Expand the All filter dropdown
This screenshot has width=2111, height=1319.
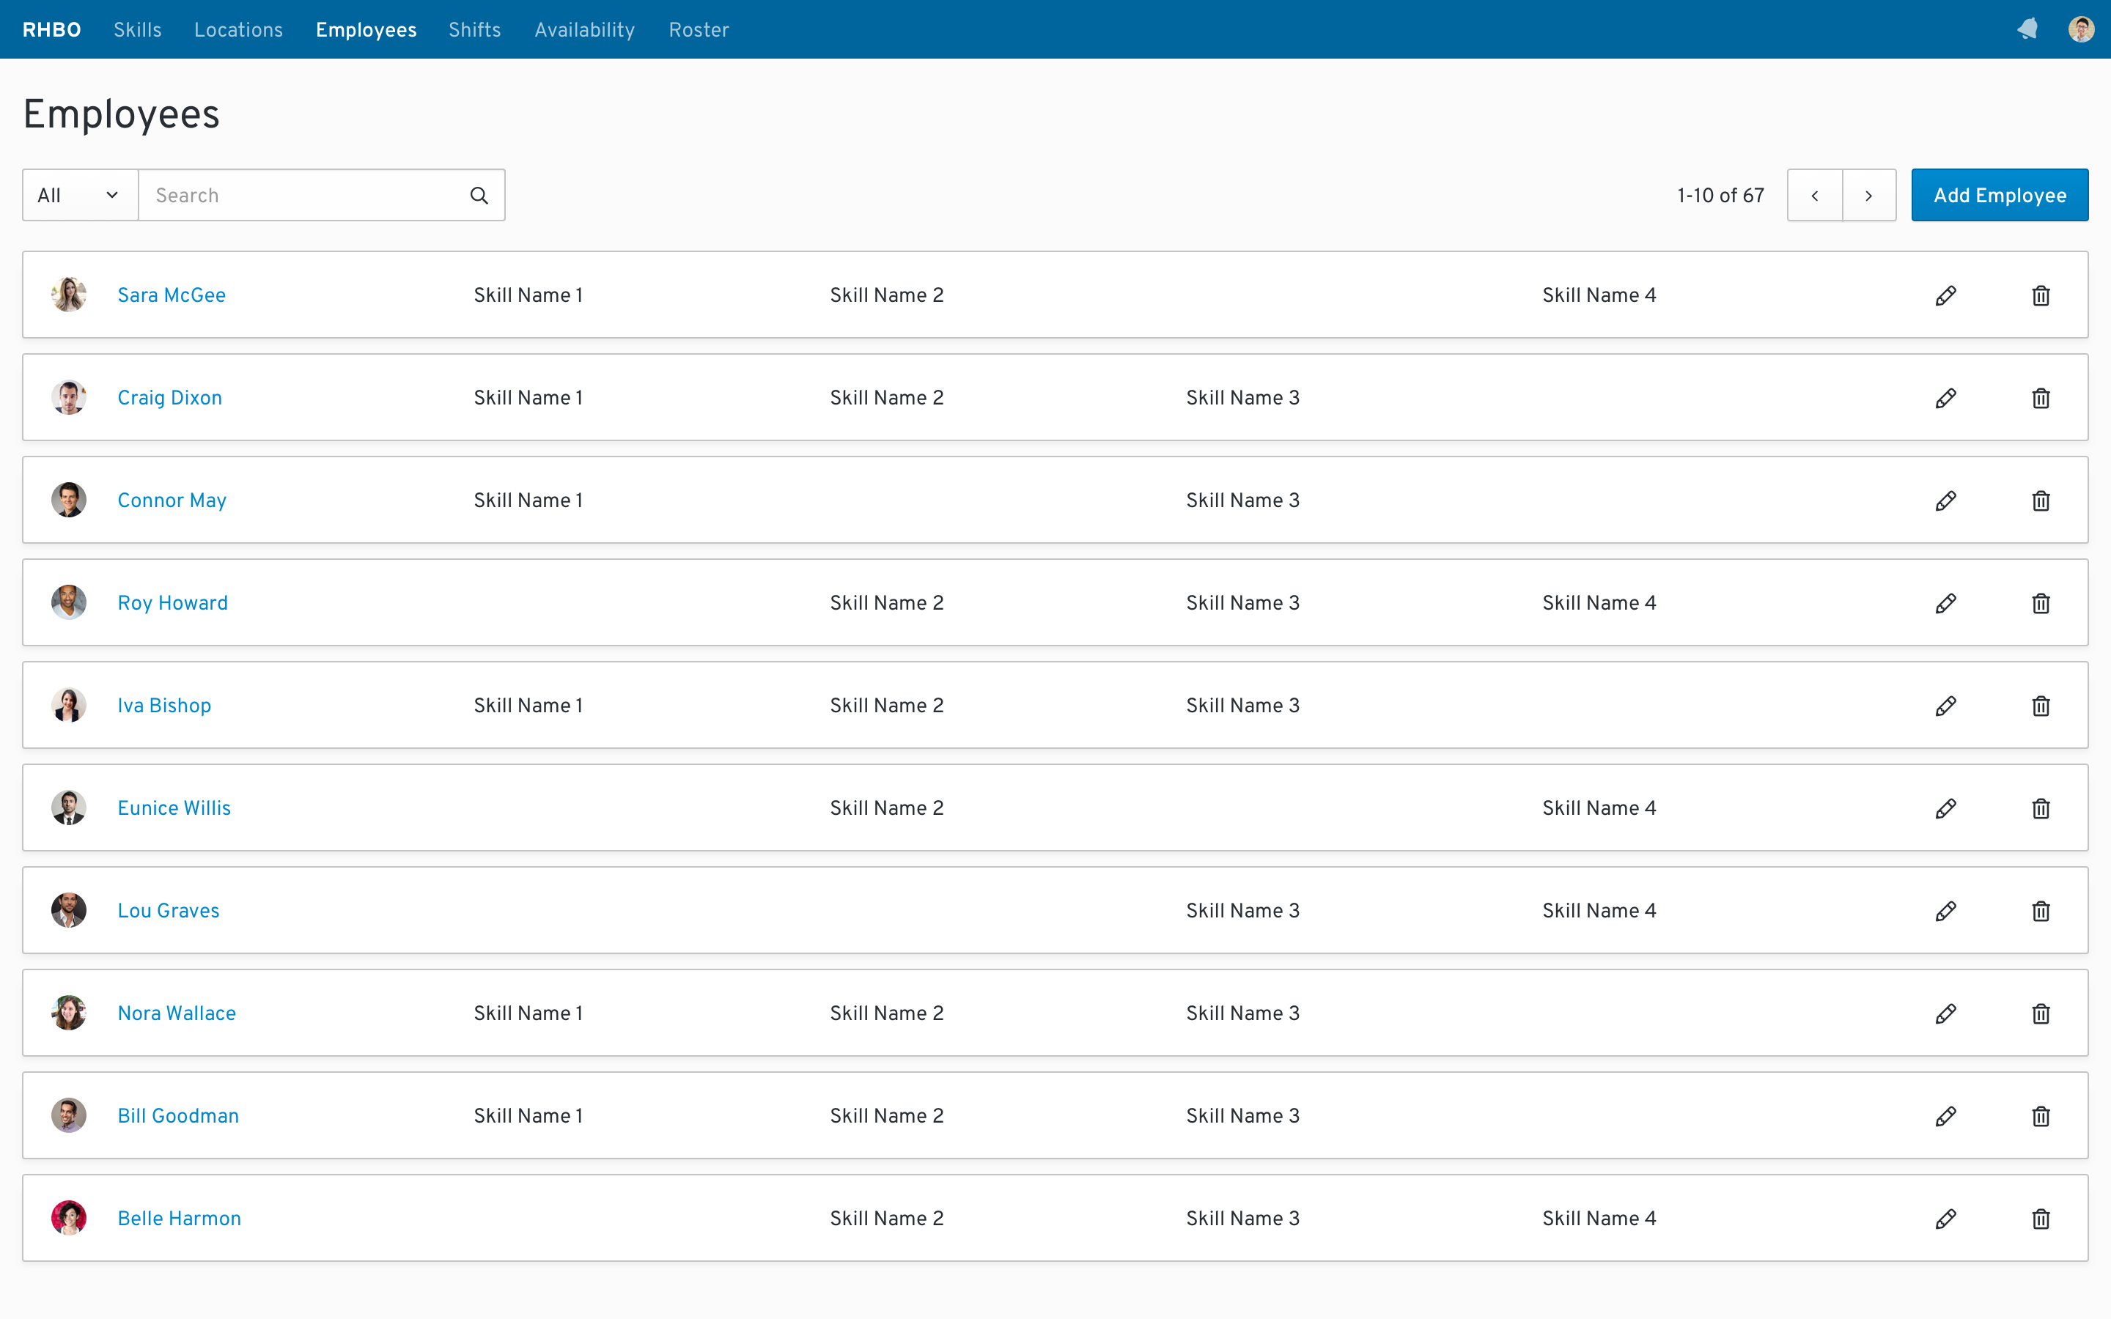click(x=79, y=196)
